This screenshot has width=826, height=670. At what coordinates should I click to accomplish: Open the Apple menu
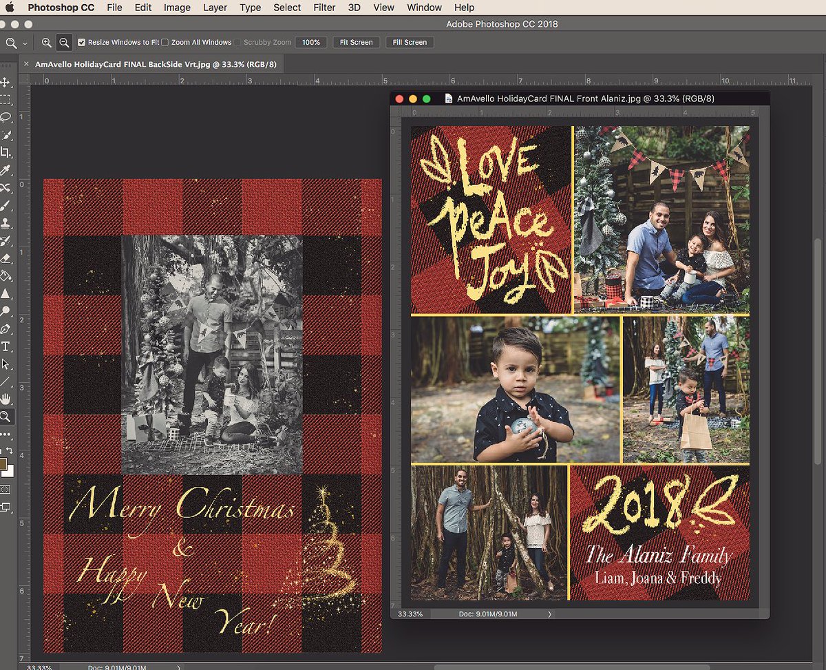pos(10,8)
